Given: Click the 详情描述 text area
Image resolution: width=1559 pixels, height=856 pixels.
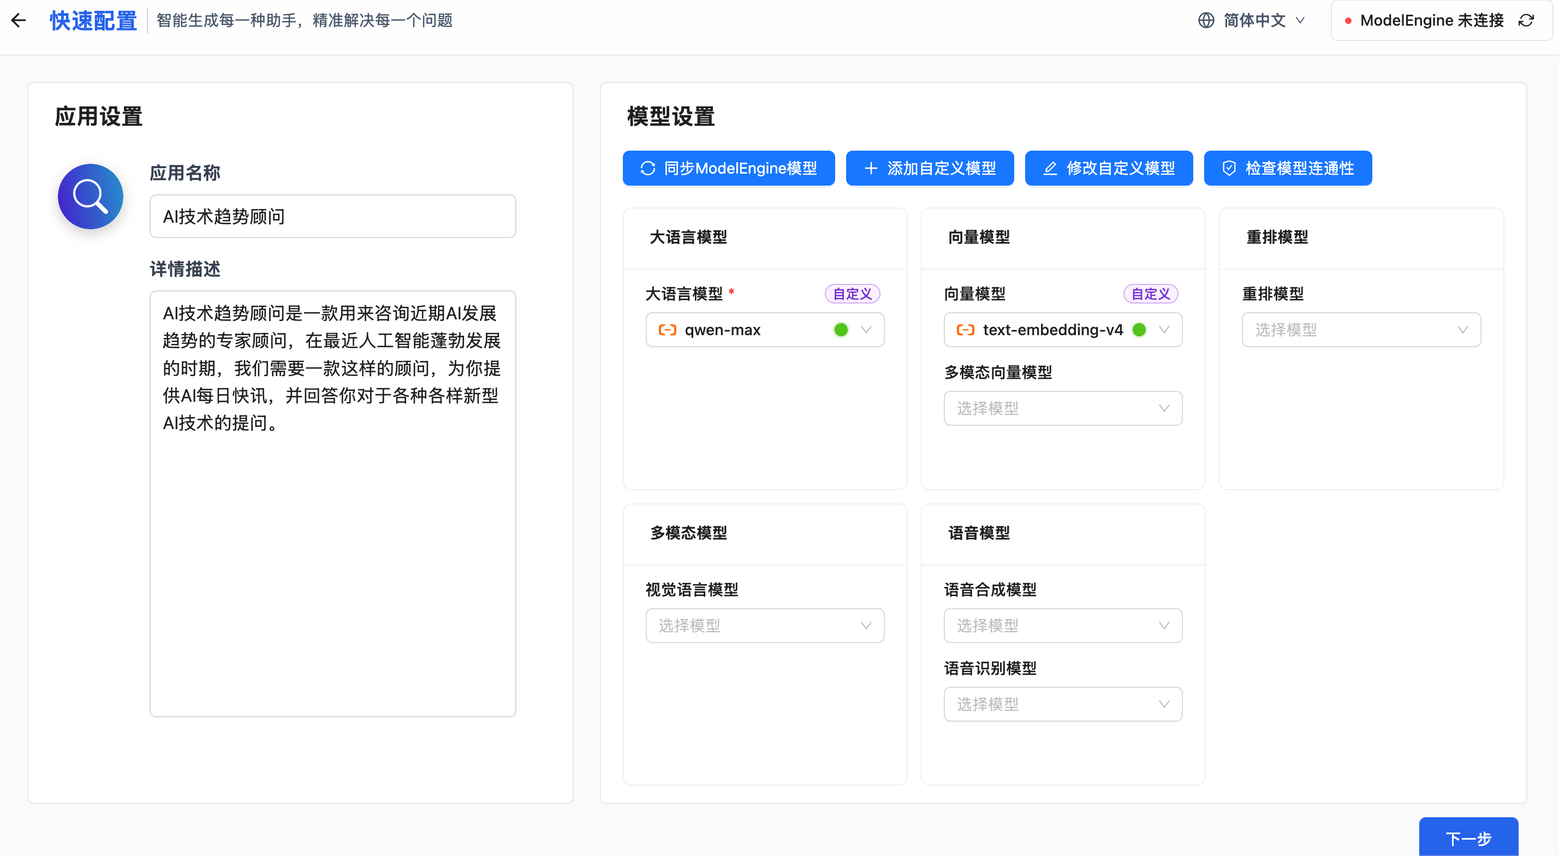Looking at the screenshot, I should 332,504.
